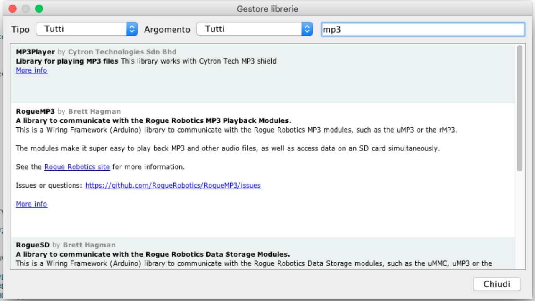This screenshot has width=535, height=301.
Task: Open More info link for MP3Player
Action: [31, 70]
